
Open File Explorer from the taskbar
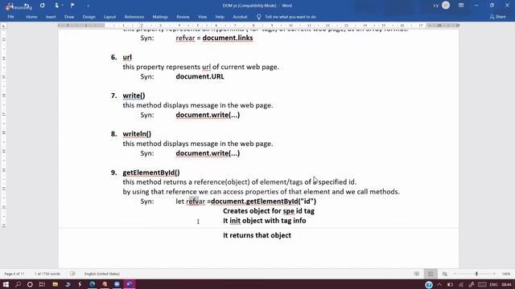56,284
